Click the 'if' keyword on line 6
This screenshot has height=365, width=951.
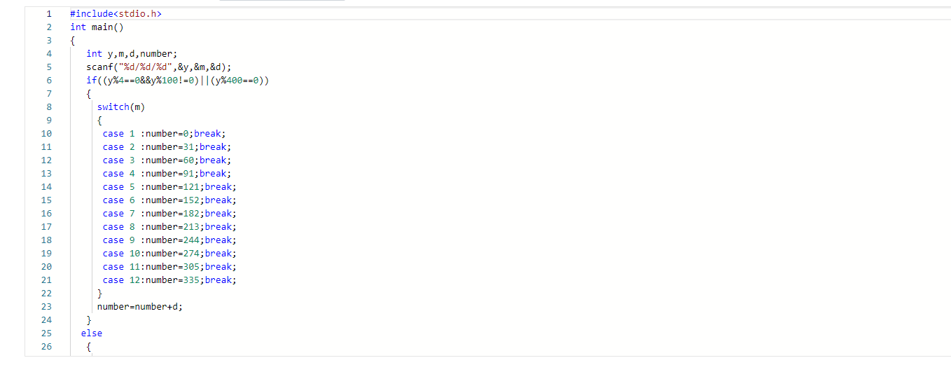[91, 80]
